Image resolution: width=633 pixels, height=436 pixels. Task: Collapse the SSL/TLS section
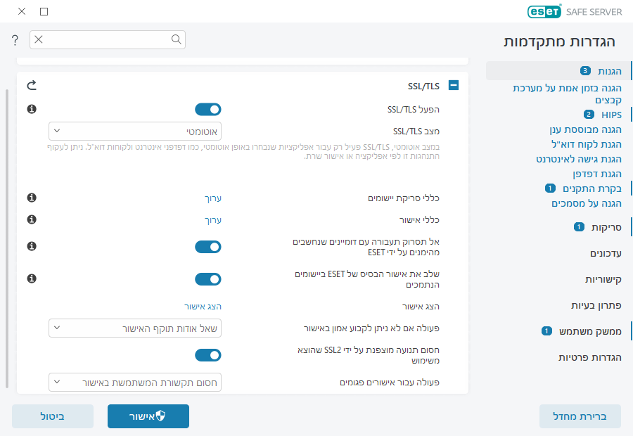click(454, 86)
